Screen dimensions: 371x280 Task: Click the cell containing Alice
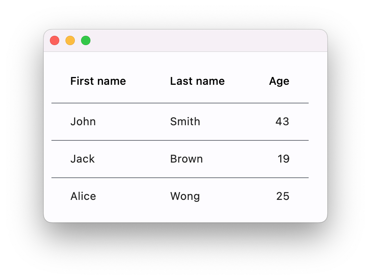[x=83, y=196]
